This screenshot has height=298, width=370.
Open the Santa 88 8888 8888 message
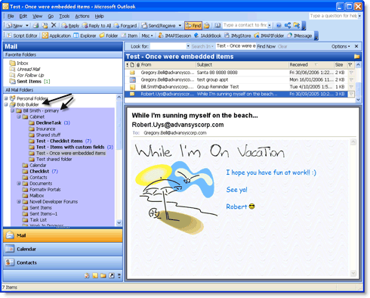click(239, 73)
